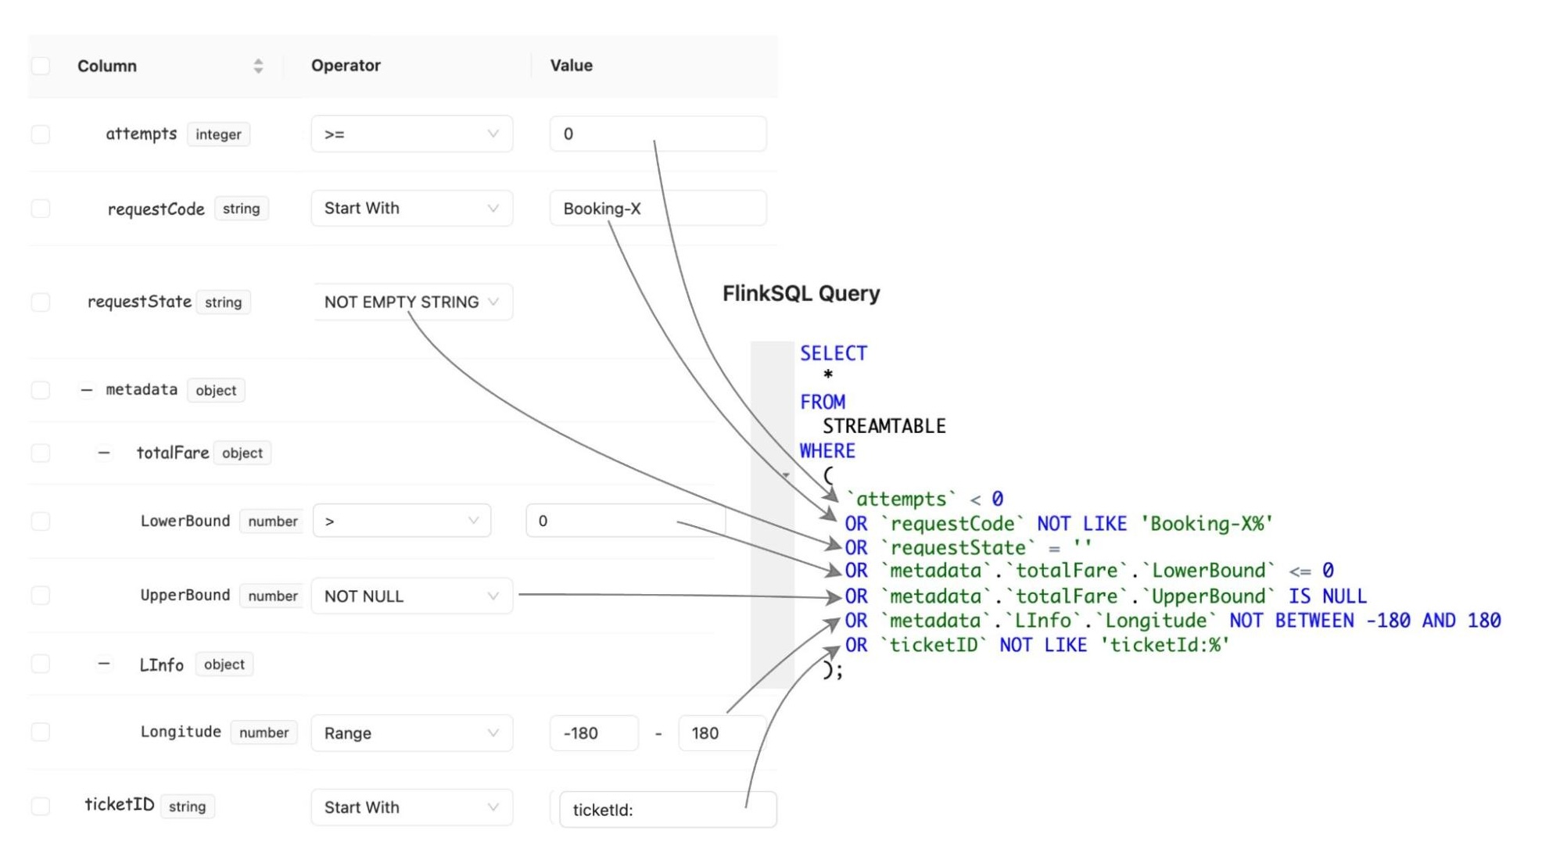1542x863 pixels.
Task: Open the Longitude Range dropdown
Action: click(x=411, y=733)
